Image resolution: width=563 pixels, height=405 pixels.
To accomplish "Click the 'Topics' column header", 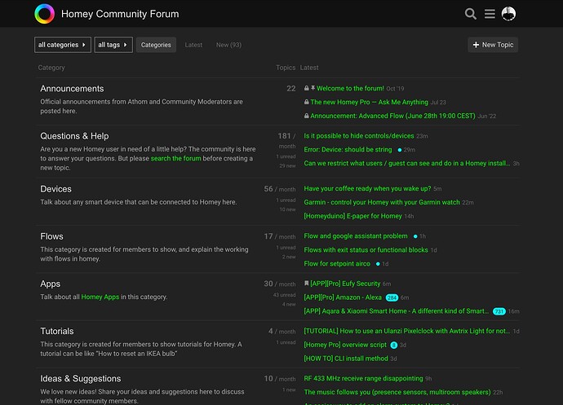I will tap(286, 68).
